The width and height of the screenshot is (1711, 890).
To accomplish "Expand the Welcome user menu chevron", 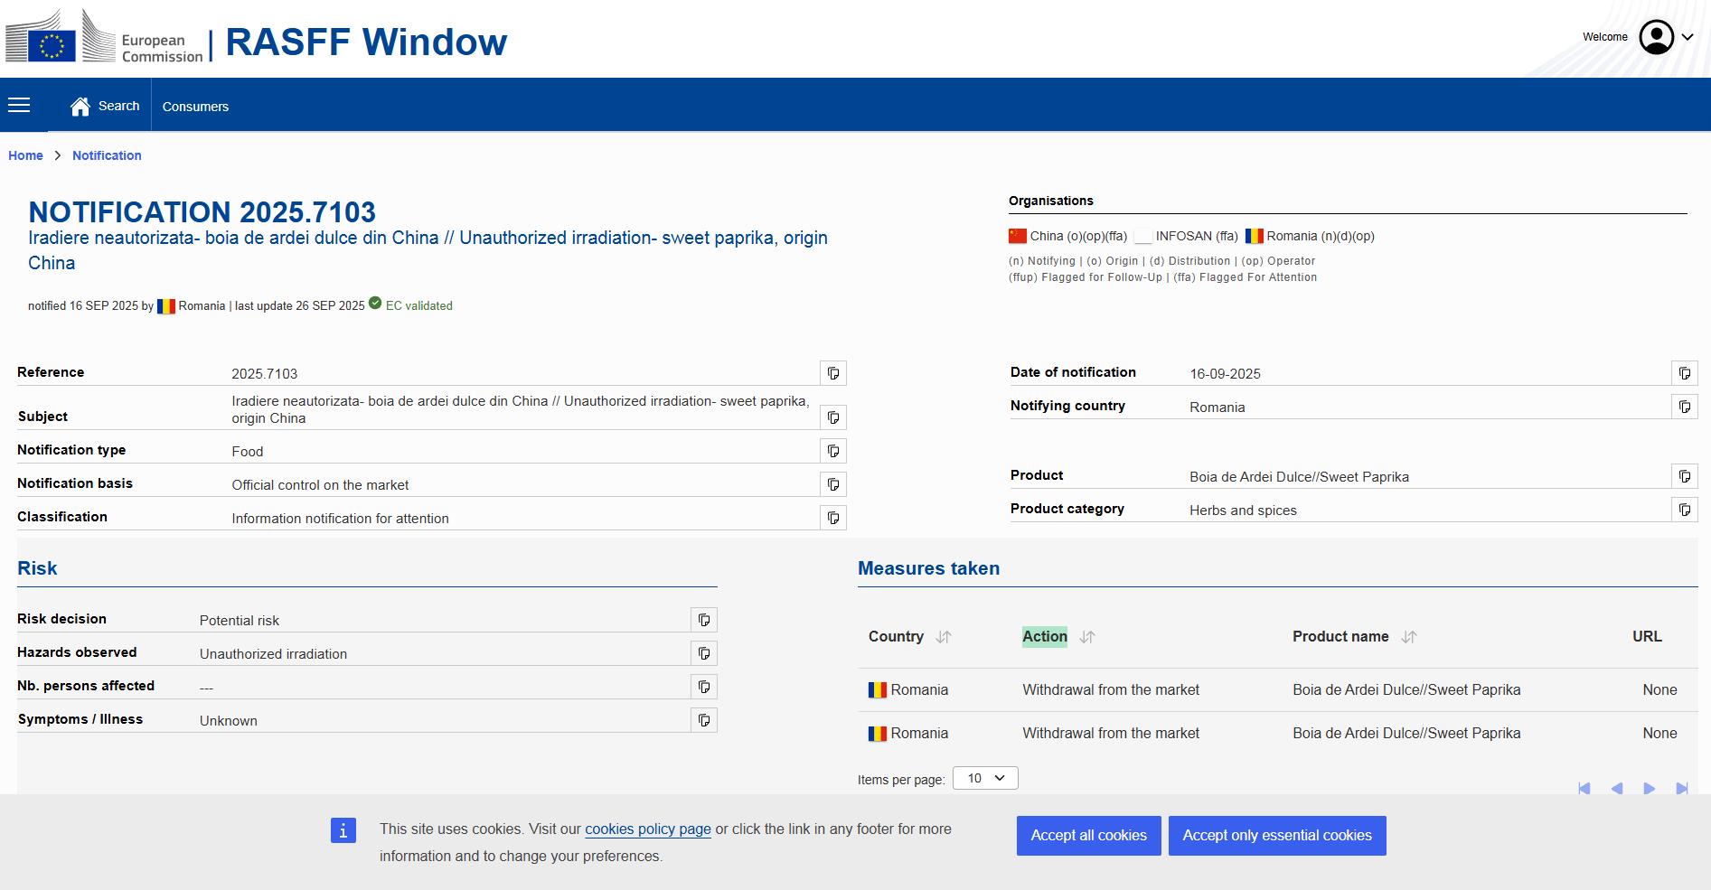I will click(x=1687, y=37).
